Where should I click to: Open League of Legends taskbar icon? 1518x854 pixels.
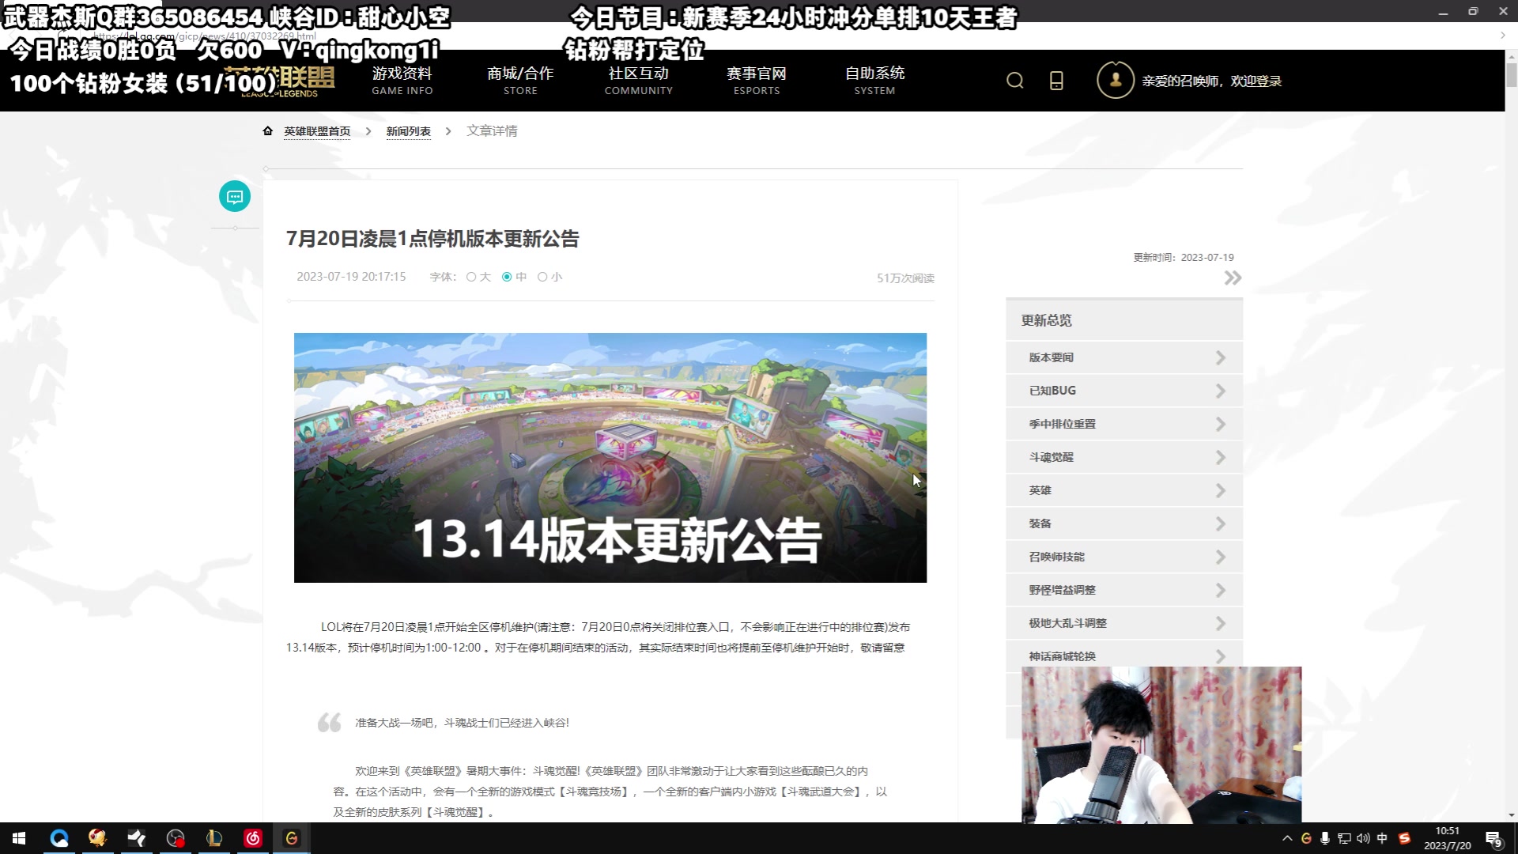(x=214, y=838)
